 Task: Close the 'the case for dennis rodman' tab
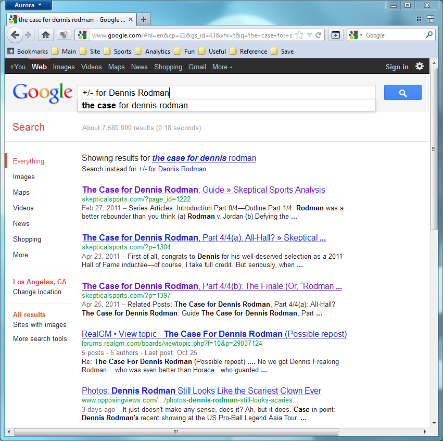click(x=131, y=19)
